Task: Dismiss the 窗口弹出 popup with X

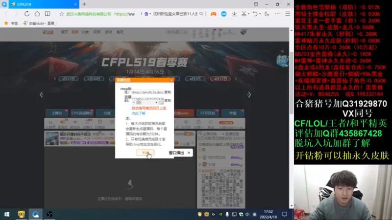Action: pyautogui.click(x=189, y=153)
